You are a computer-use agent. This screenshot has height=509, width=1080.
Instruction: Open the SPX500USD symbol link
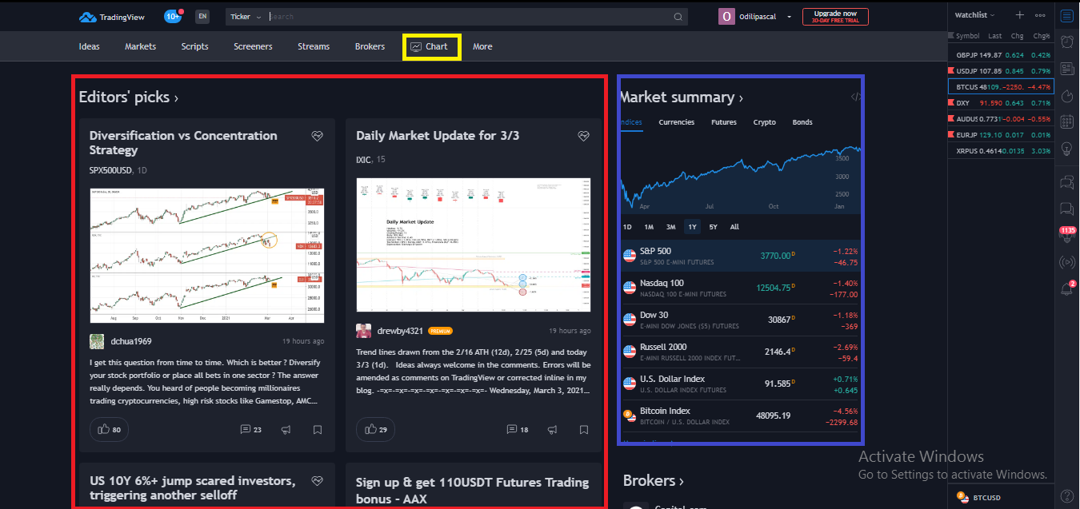(111, 170)
